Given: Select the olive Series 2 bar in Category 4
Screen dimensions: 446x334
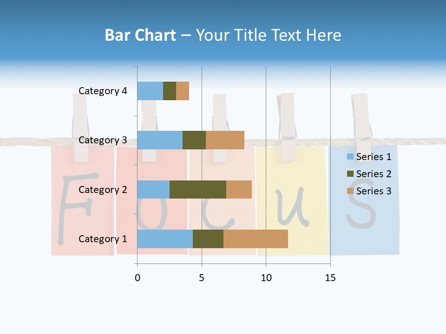Looking at the screenshot, I should 169,91.
